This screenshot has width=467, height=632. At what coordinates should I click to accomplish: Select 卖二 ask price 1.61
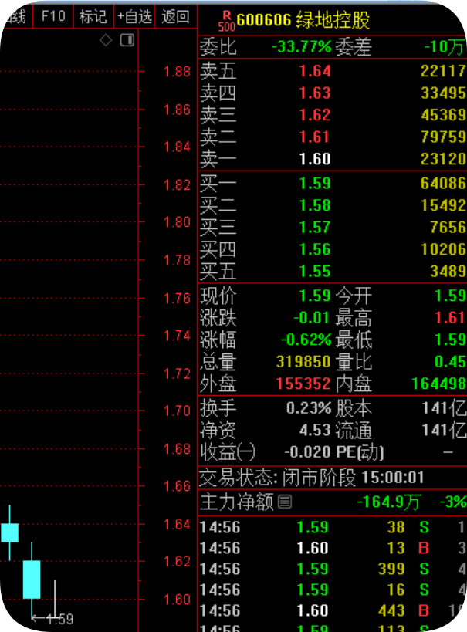315,137
